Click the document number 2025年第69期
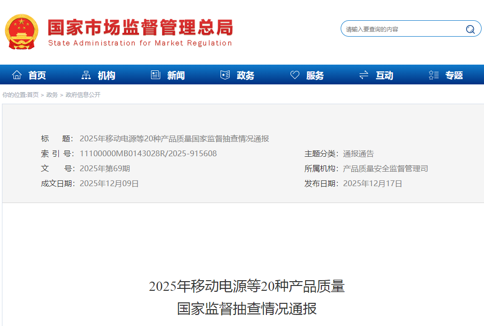Viewport: 484px width, 326px height. [x=105, y=168]
